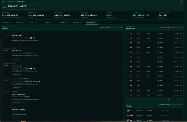Viewport: 187px width, 122px height.
Task: Click ETH icon in the 0.56 fill row
Action: pyautogui.click(x=128, y=95)
